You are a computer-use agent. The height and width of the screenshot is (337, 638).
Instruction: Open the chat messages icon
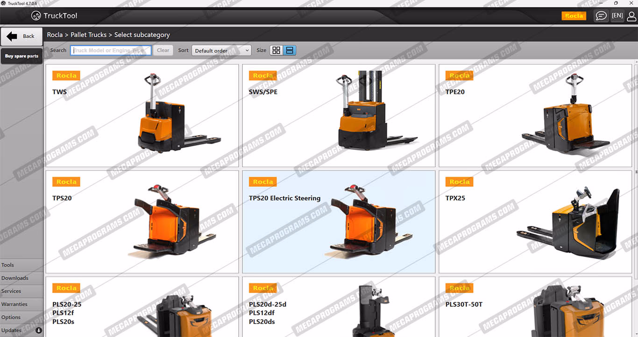click(601, 16)
